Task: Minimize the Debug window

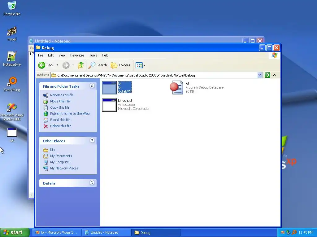Action: (262, 48)
